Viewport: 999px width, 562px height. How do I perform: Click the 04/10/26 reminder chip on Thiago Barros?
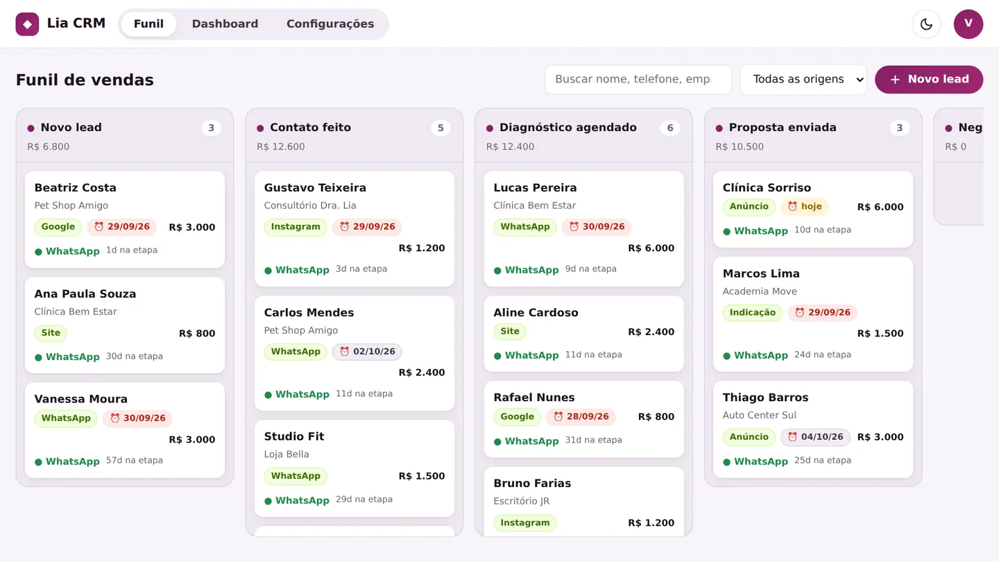[815, 437]
